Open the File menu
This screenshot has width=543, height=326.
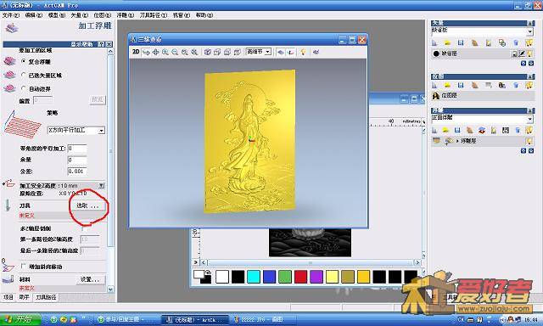pyautogui.click(x=11, y=15)
